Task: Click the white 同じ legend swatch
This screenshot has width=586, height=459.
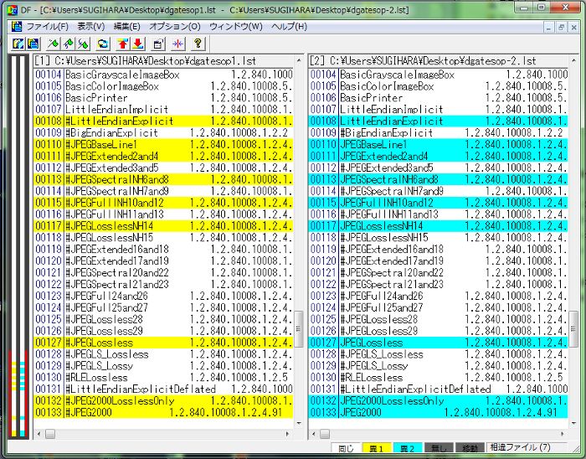Action: tap(346, 448)
